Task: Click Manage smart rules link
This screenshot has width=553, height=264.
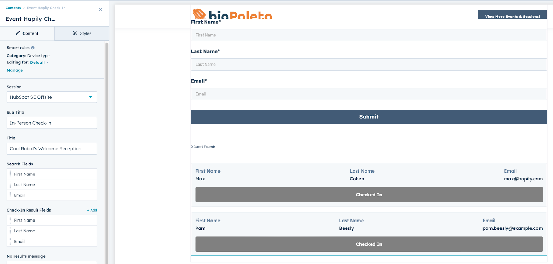Action: point(15,70)
